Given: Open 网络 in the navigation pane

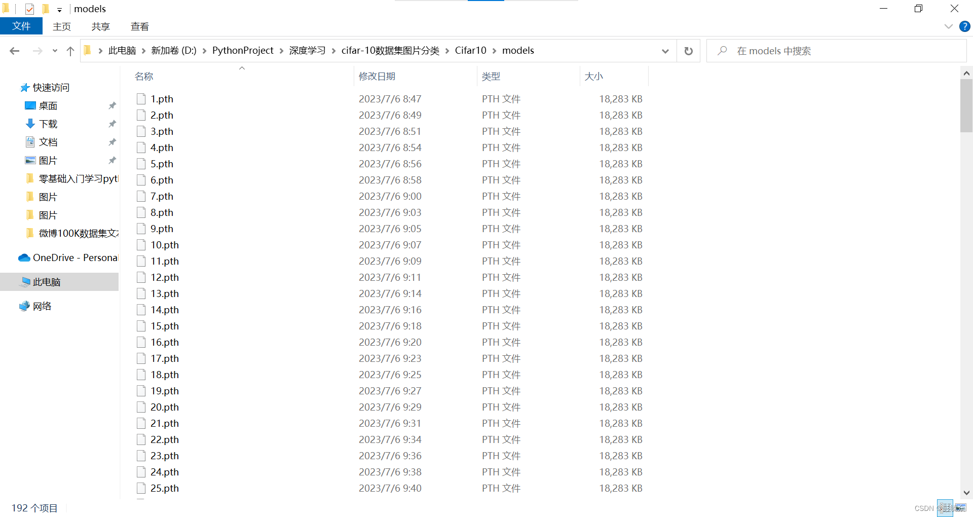Looking at the screenshot, I should 43,306.
